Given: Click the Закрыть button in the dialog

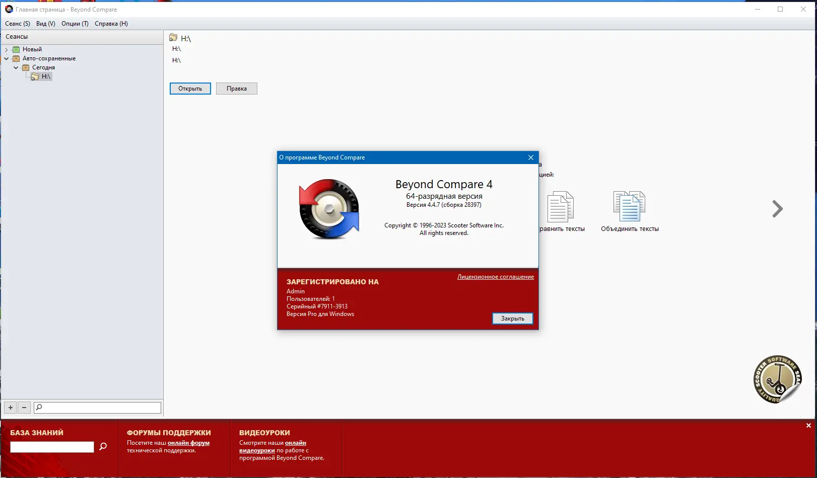Looking at the screenshot, I should click(513, 318).
